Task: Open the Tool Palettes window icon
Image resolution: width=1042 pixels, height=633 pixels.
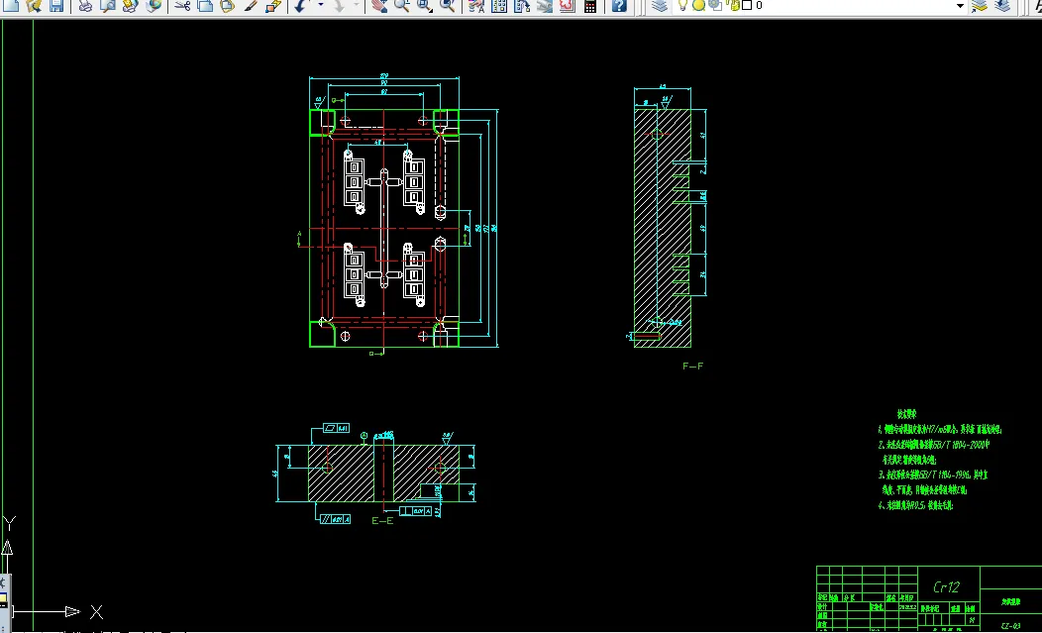Action: (522, 6)
